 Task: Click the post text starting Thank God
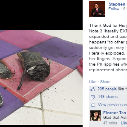coord(108,47)
